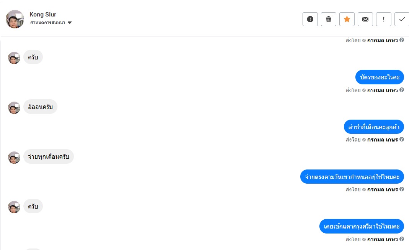Click sender name under จ่ายตรงตามวันเขากำหนดอยู่ใช่ไหมคะ
This screenshot has height=250, width=409.
pyautogui.click(x=382, y=189)
